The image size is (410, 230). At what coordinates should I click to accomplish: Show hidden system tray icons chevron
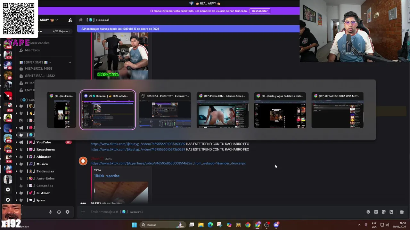[359, 225]
